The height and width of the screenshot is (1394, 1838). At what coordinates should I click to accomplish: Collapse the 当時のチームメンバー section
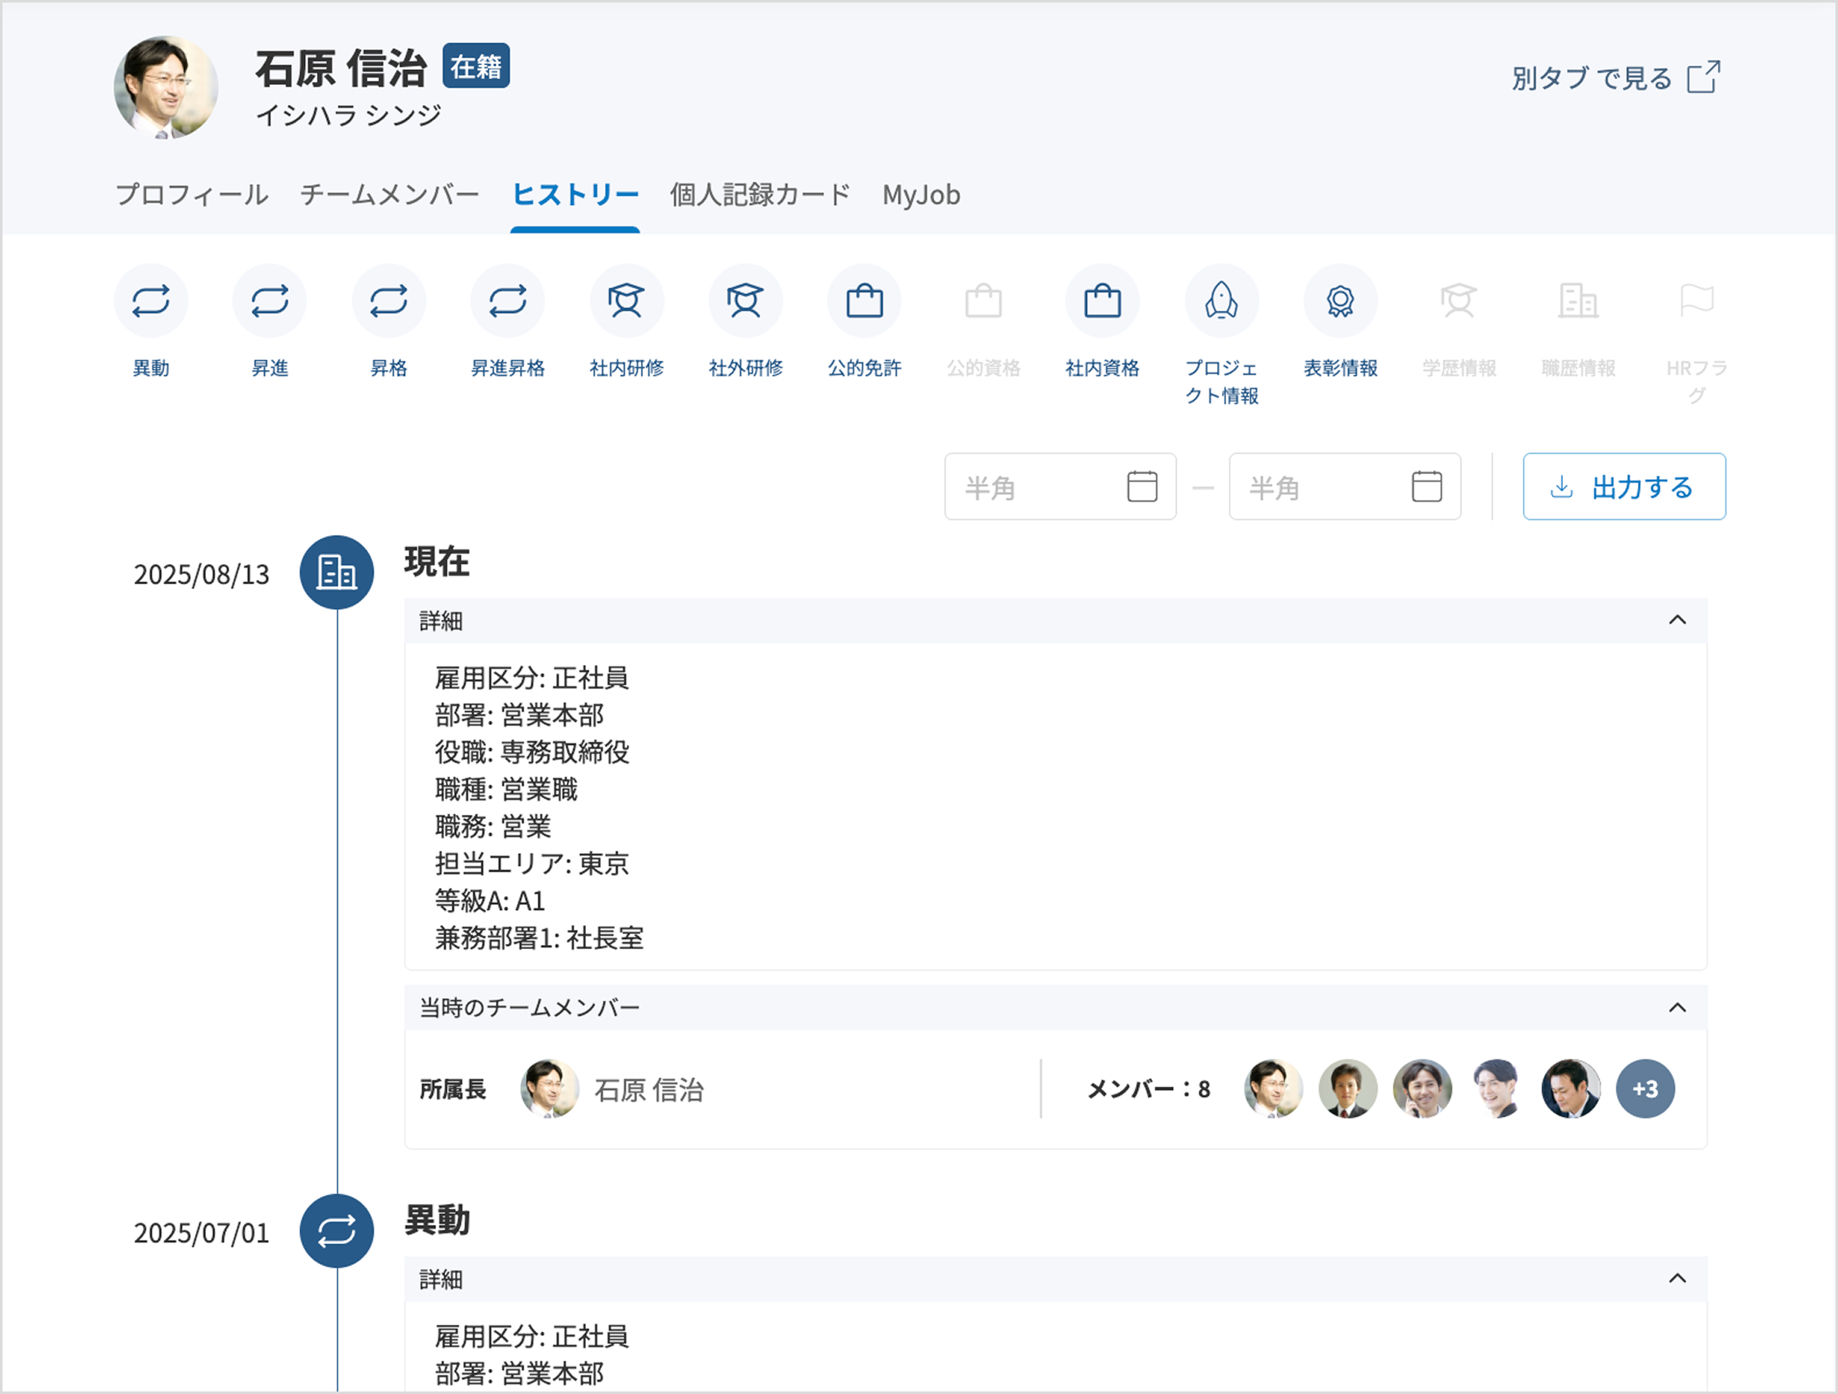coord(1677,1007)
